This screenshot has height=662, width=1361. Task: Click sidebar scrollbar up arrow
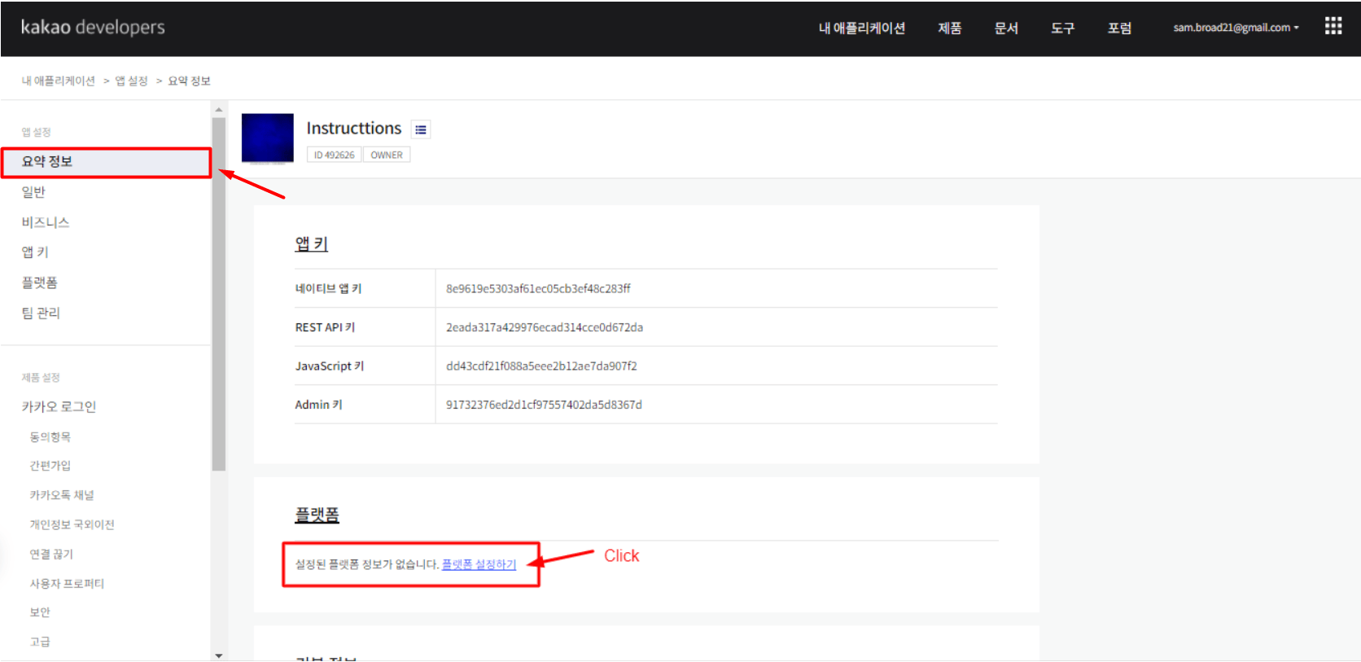point(218,109)
